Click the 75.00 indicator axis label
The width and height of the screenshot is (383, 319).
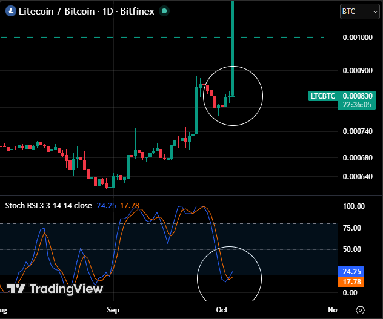tap(352, 228)
